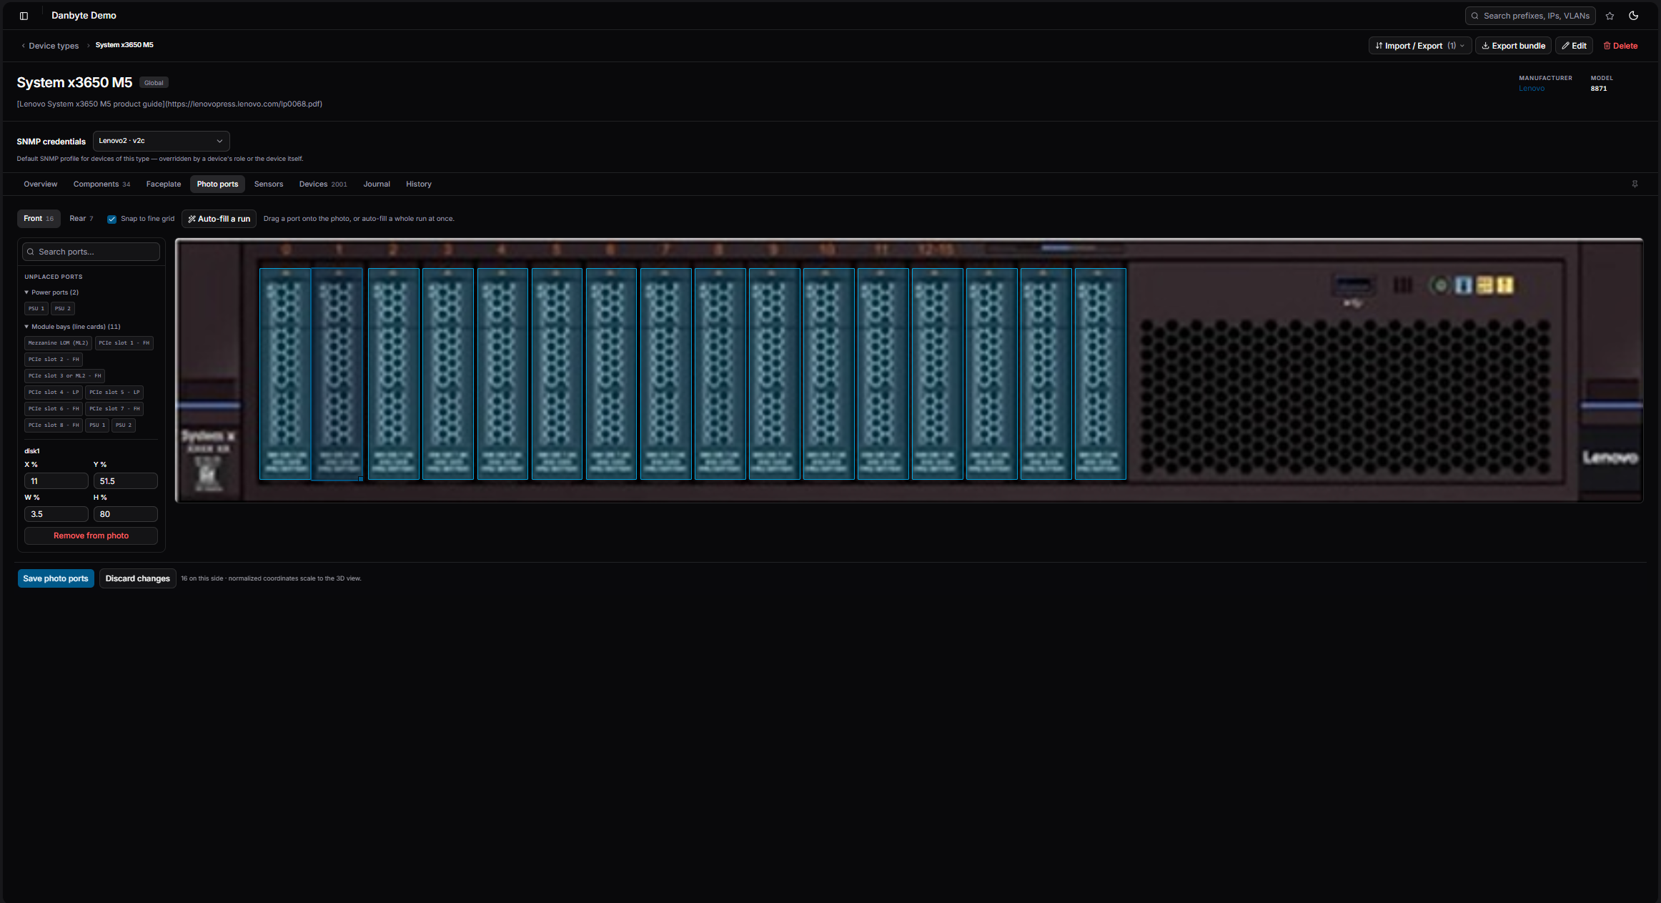Image resolution: width=1661 pixels, height=903 pixels.
Task: Click the W % input field
Action: (x=56, y=514)
